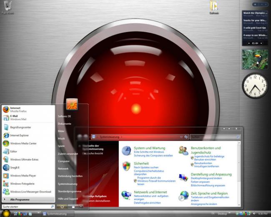Open Dokumente in Start menu
The height and width of the screenshot is (217, 271).
pos(65,124)
